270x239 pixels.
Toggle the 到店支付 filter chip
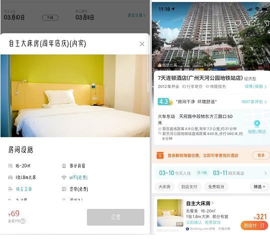189,186
